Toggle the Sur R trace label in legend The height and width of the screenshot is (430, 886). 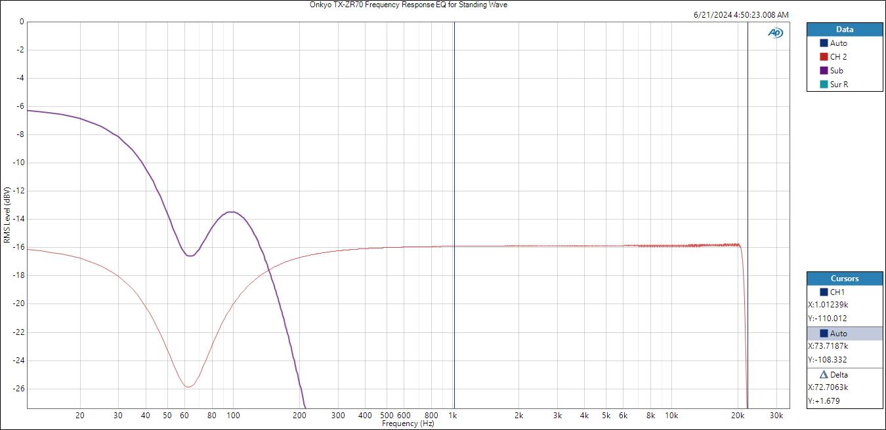[x=839, y=85]
